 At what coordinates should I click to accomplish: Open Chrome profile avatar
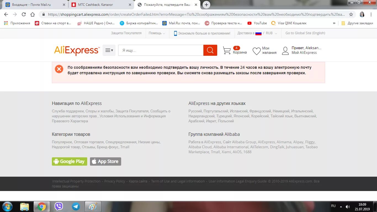pyautogui.click(x=362, y=14)
